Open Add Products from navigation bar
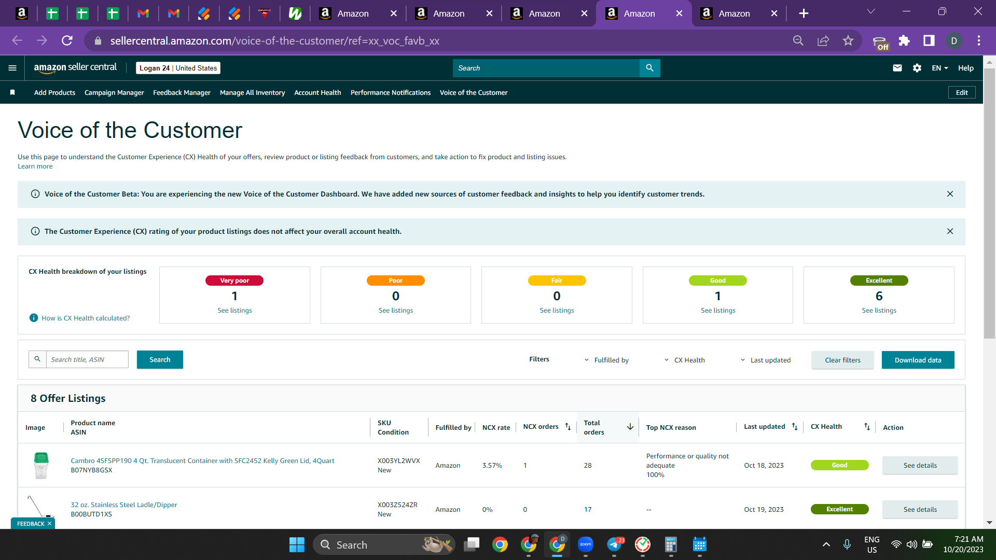 pos(54,92)
